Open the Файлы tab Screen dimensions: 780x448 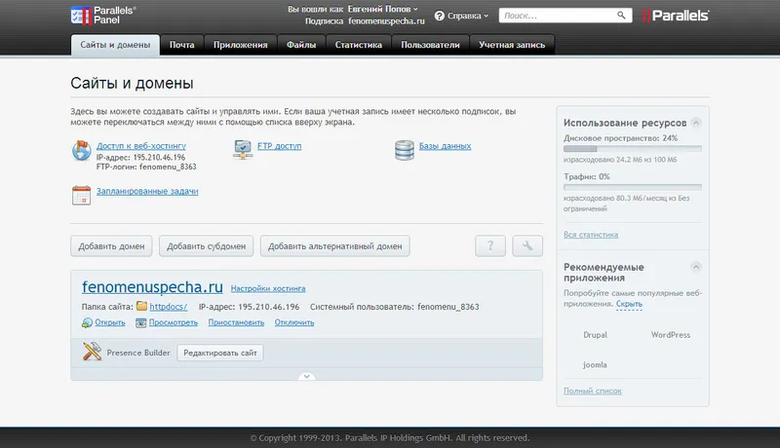click(301, 45)
